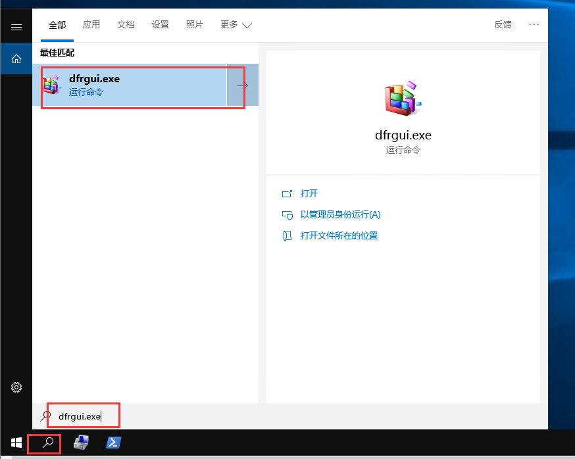Click the Windows Start button

click(16, 443)
